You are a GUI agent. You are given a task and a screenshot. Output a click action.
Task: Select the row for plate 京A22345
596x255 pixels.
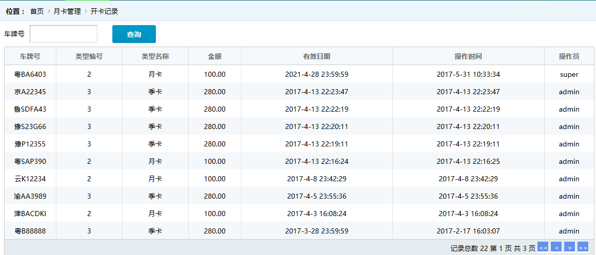point(30,92)
